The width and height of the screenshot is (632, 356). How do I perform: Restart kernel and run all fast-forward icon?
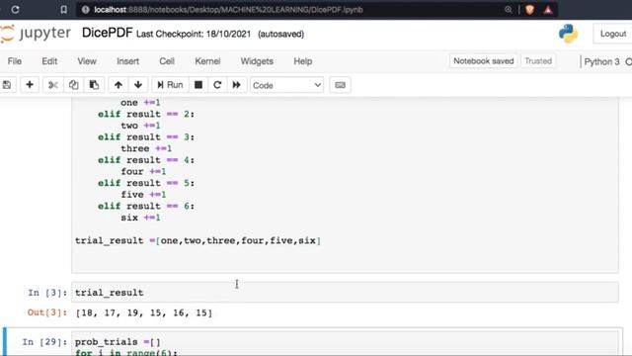point(237,85)
